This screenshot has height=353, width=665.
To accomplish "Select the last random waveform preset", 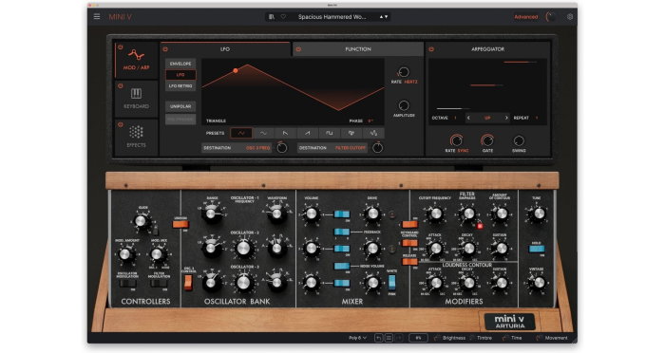I will pos(373,133).
